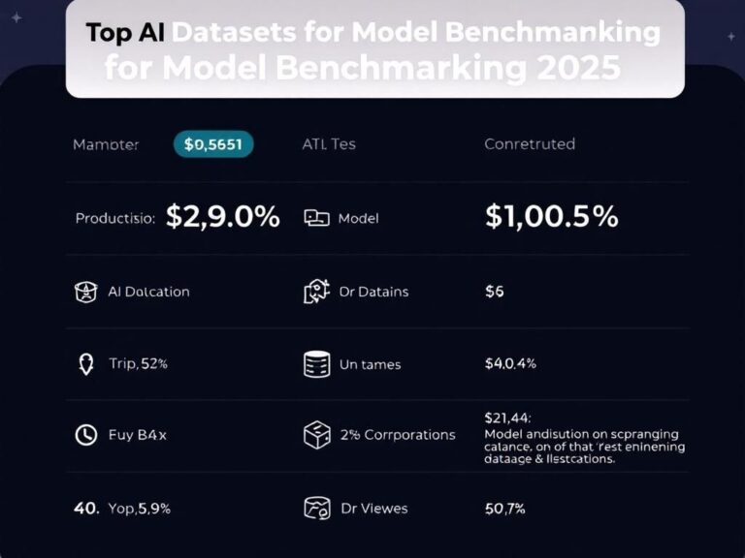745x558 pixels.
Task: Click the database icon beside Un tames
Action: click(317, 364)
